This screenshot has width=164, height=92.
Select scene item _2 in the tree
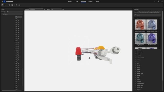(x=18, y=40)
